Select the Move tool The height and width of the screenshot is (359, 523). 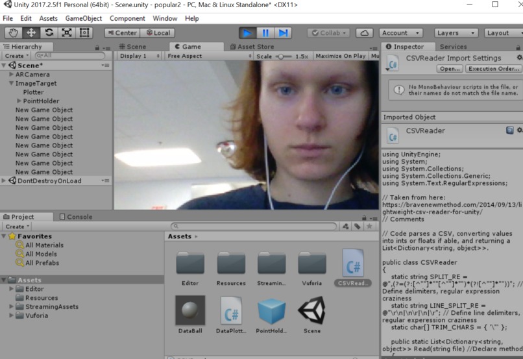tap(31, 32)
